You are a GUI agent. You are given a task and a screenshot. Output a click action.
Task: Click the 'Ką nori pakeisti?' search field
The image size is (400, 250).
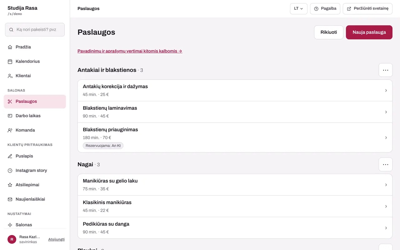(35, 30)
